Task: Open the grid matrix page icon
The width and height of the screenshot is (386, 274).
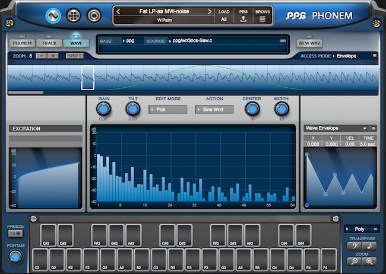Action: pos(74,16)
